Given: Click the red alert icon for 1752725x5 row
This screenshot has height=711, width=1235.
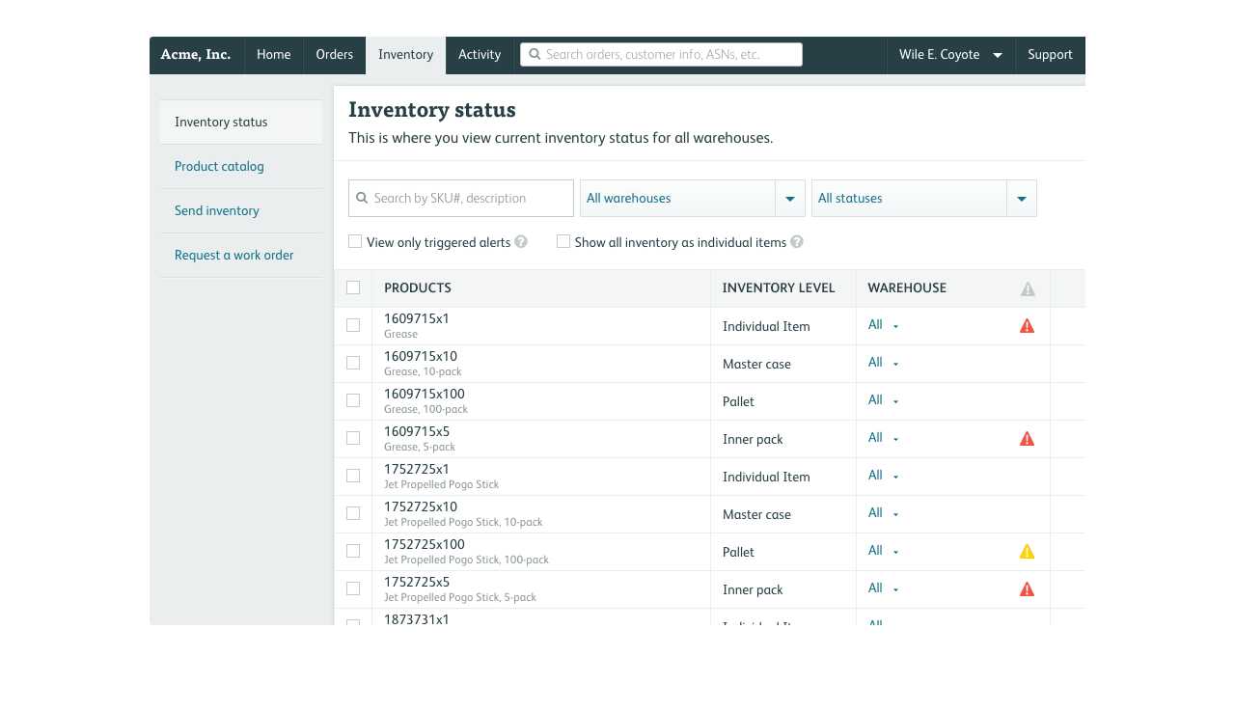Looking at the screenshot, I should pos(1027,589).
